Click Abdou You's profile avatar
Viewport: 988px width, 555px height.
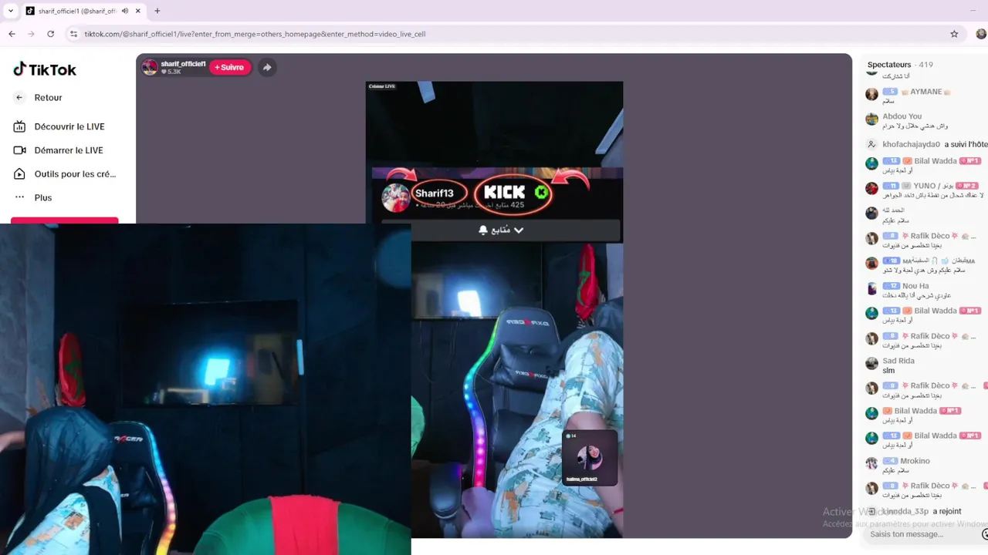pos(871,119)
